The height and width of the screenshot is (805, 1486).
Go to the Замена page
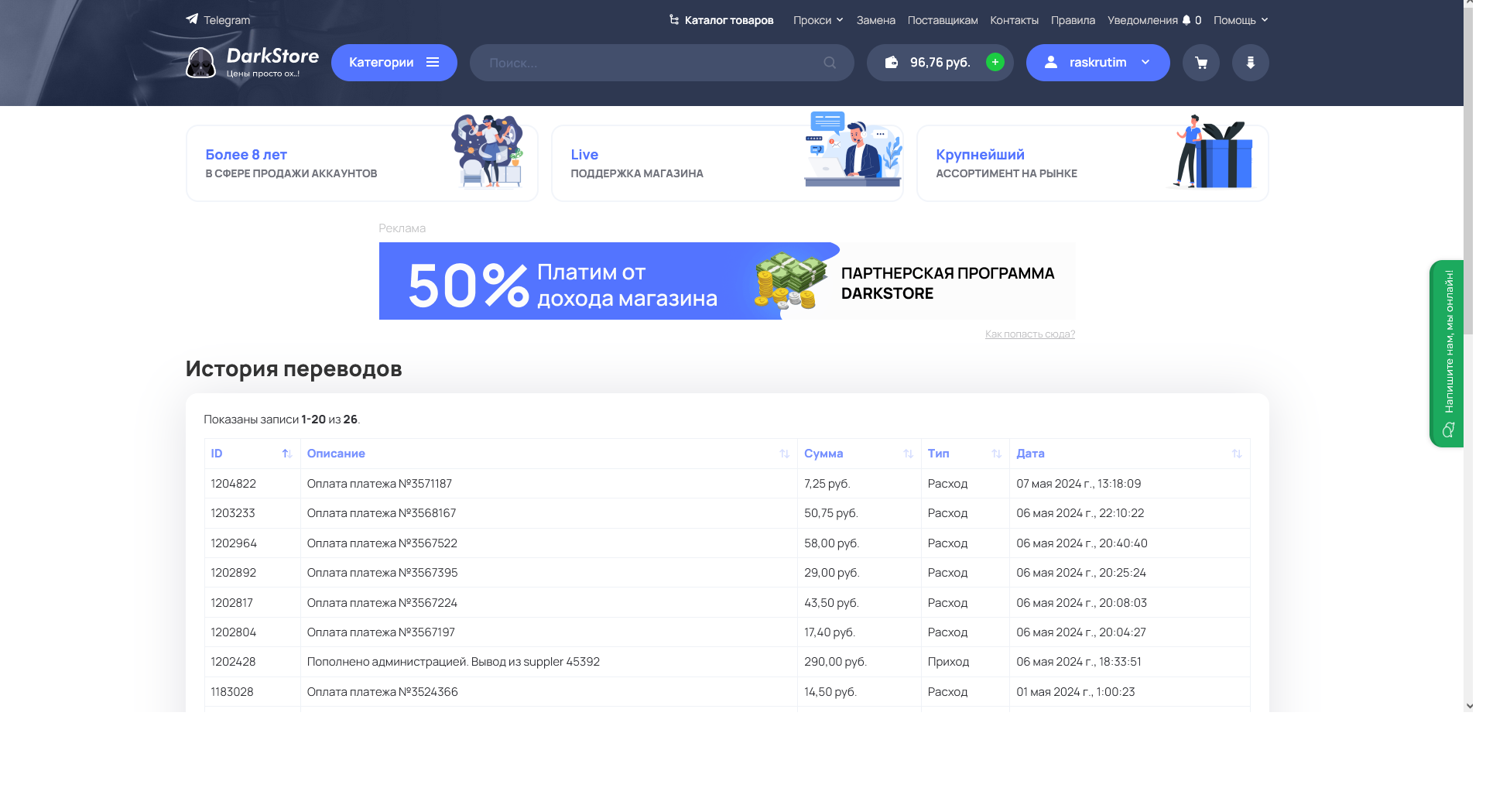tap(876, 20)
